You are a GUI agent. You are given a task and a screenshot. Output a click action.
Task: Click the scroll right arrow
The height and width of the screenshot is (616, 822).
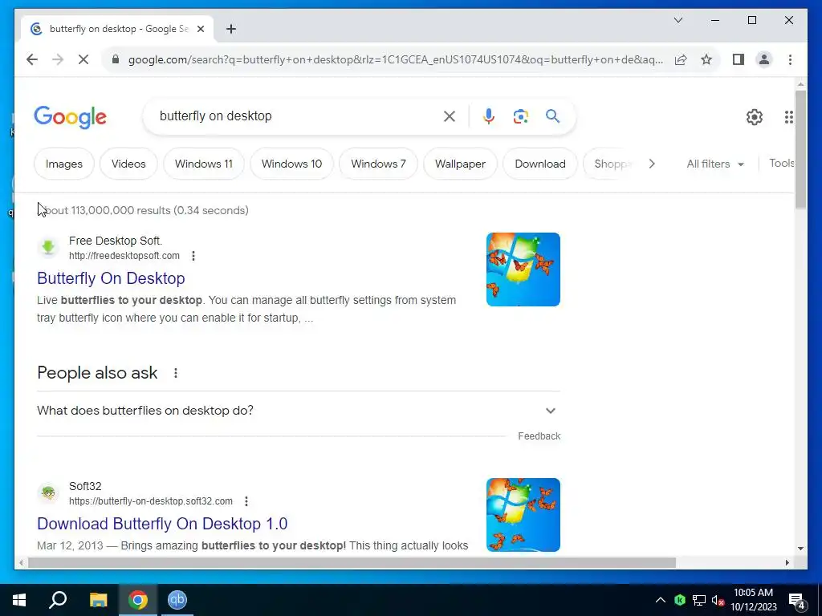787,562
